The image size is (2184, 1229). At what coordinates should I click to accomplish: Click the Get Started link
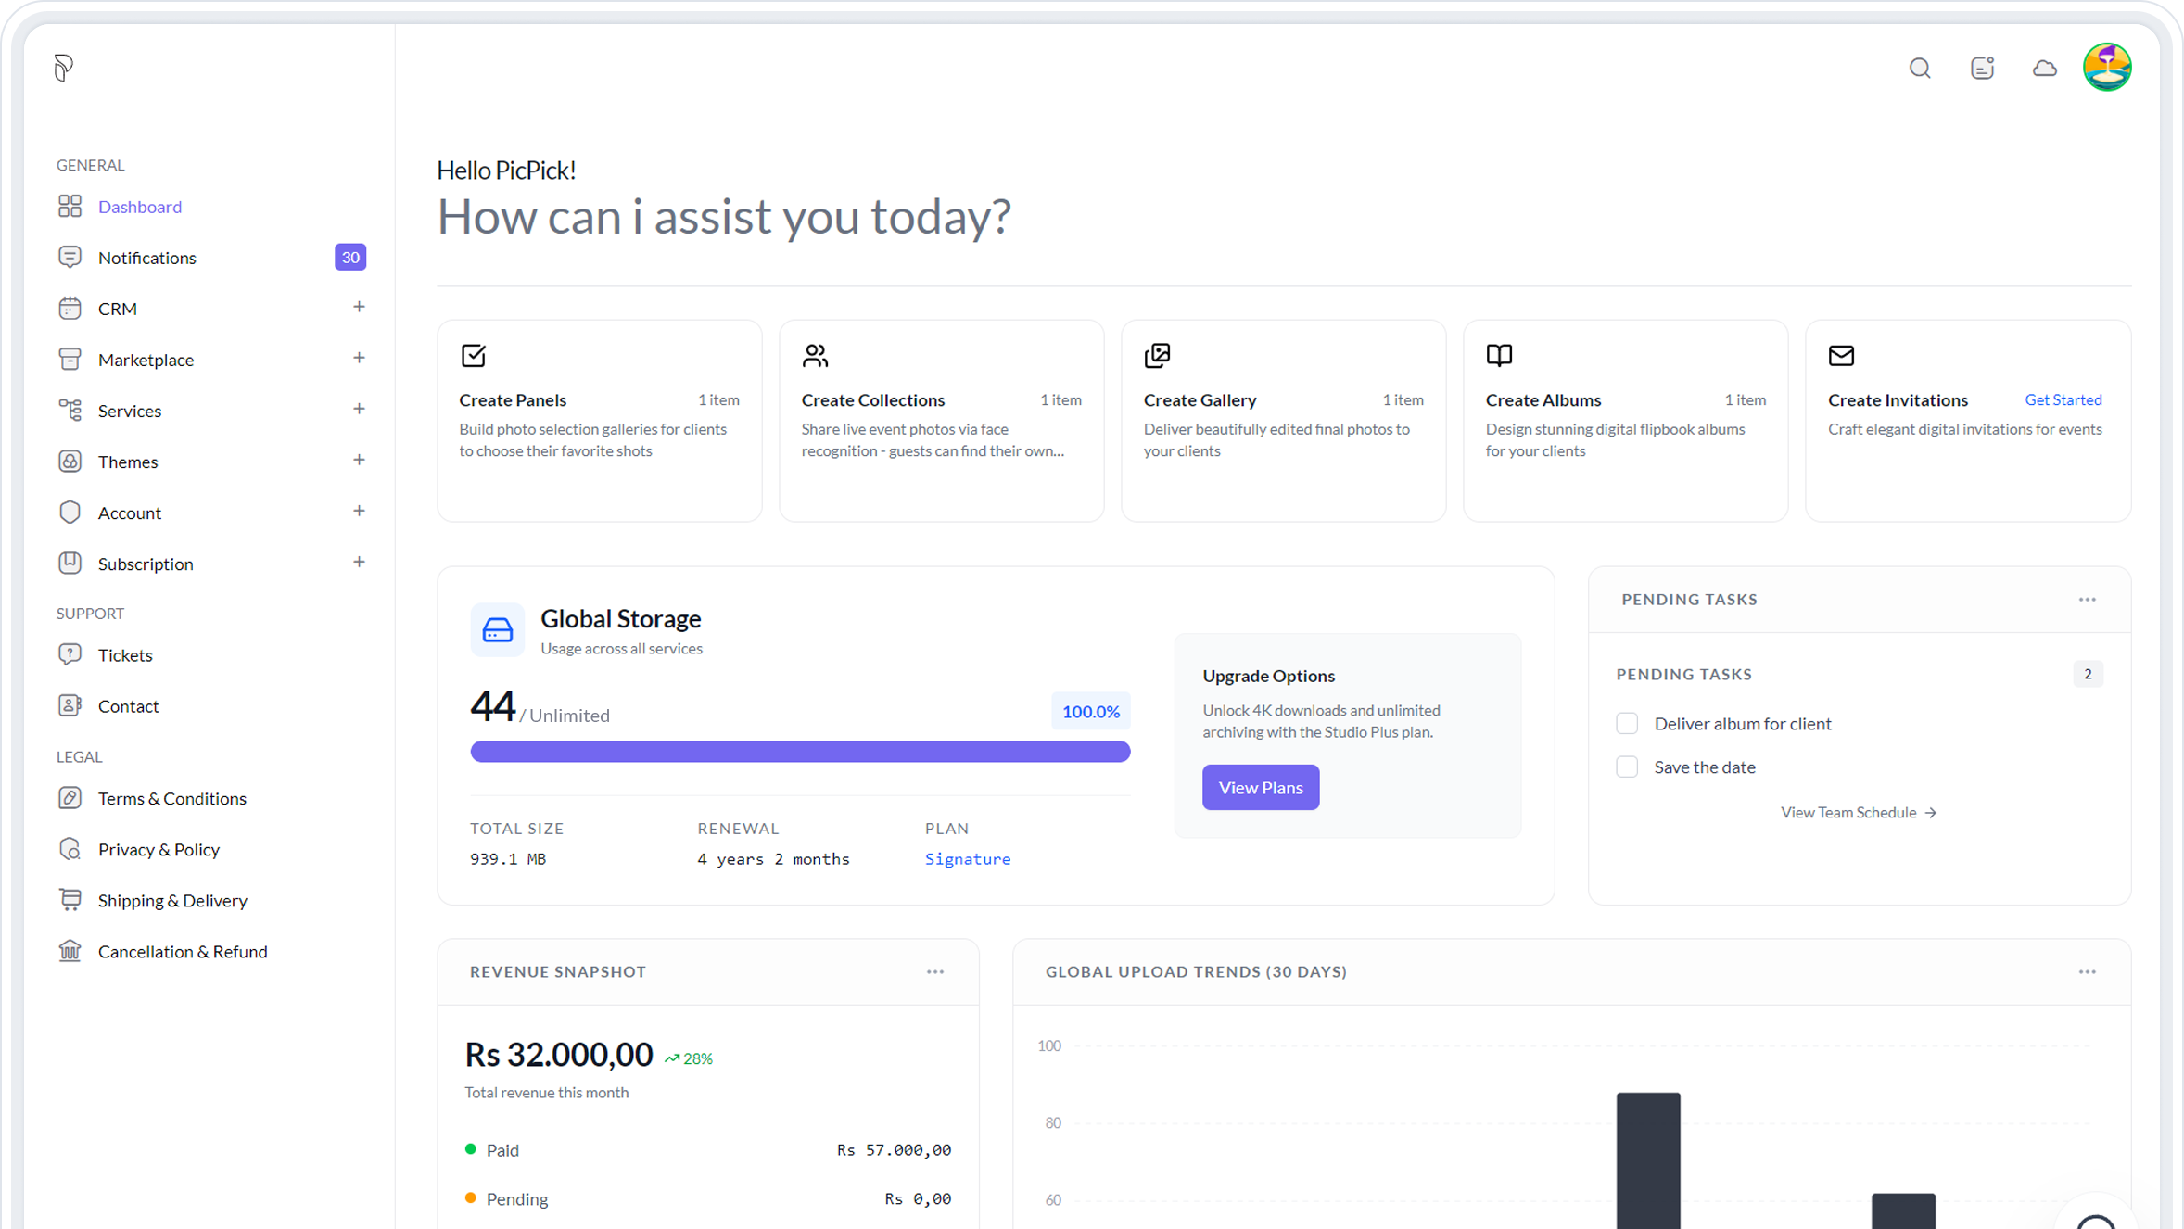click(x=2063, y=400)
